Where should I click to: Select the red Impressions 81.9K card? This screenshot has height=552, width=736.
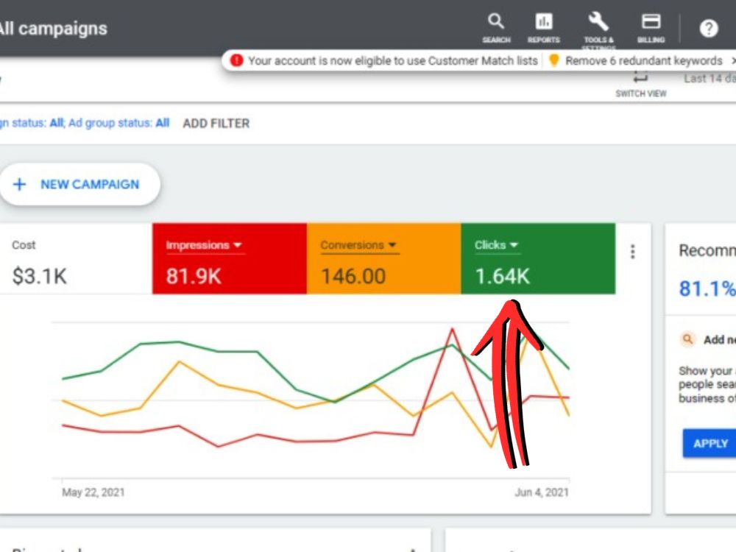[230, 259]
